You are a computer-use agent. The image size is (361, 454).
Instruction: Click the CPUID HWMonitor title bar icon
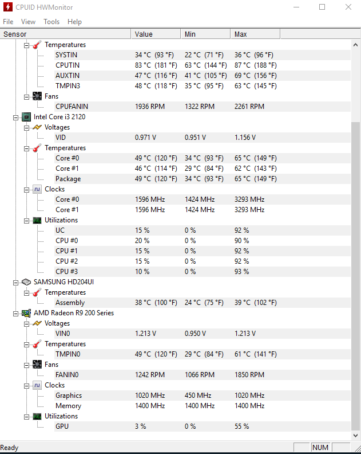(x=8, y=7)
